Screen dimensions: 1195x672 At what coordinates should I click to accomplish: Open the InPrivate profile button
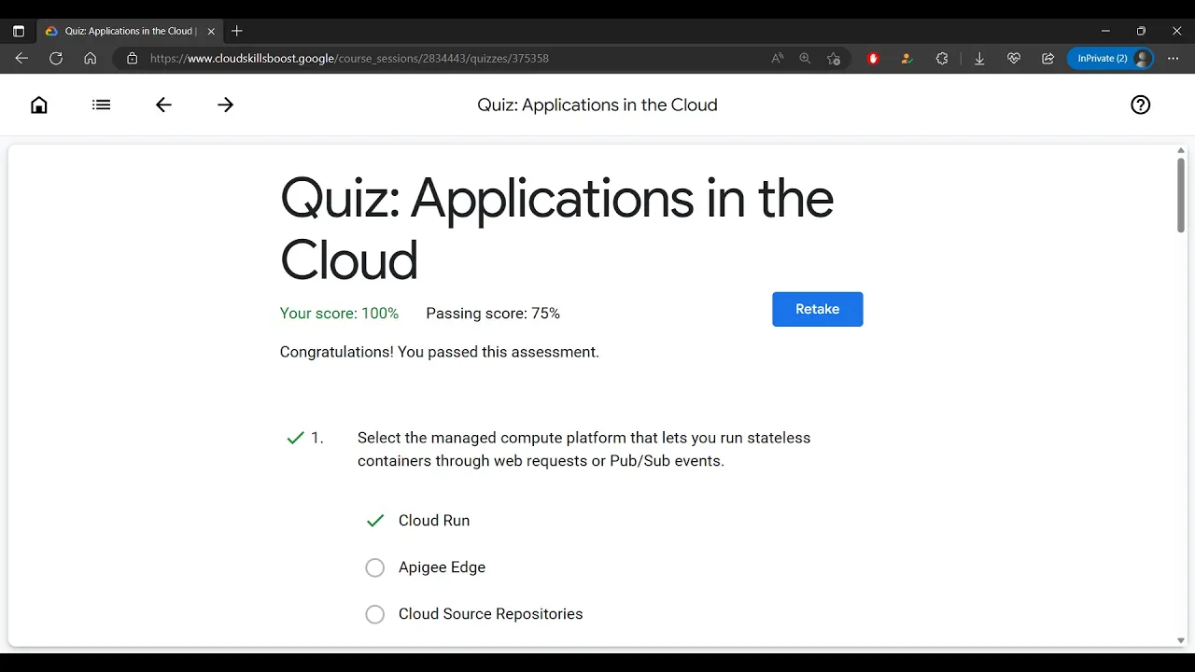coord(1110,58)
